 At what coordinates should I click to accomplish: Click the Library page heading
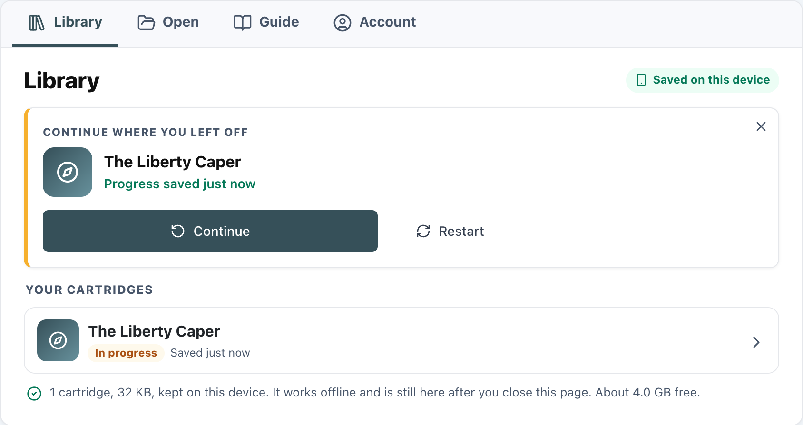coord(62,80)
